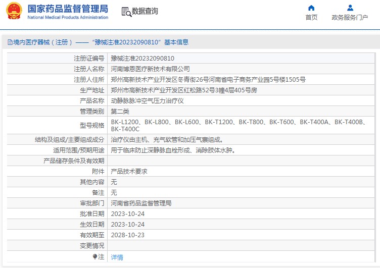Open the 政务服务门户 user icon
Viewport: 380px width, 268px height.
pos(350,8)
